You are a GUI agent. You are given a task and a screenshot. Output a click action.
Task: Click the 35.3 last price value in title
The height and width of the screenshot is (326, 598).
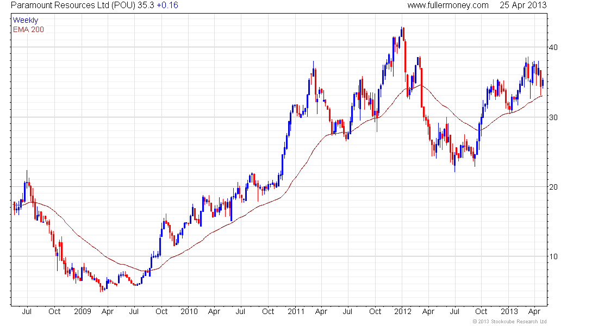point(146,5)
